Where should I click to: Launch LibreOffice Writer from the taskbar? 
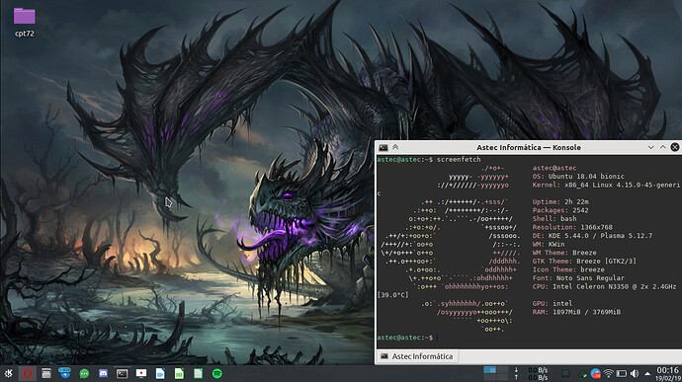pyautogui.click(x=160, y=373)
